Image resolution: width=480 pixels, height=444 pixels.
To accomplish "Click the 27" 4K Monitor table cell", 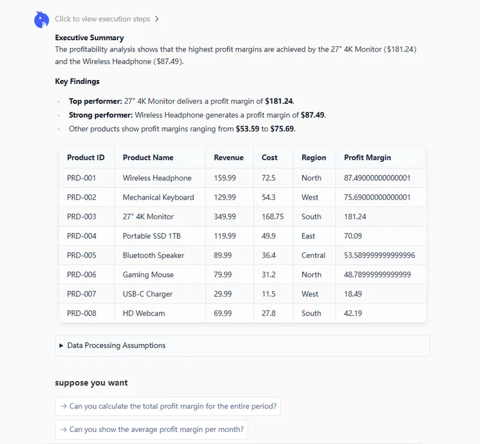I will tap(148, 216).
